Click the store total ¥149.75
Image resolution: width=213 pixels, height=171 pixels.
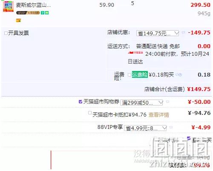(199, 89)
